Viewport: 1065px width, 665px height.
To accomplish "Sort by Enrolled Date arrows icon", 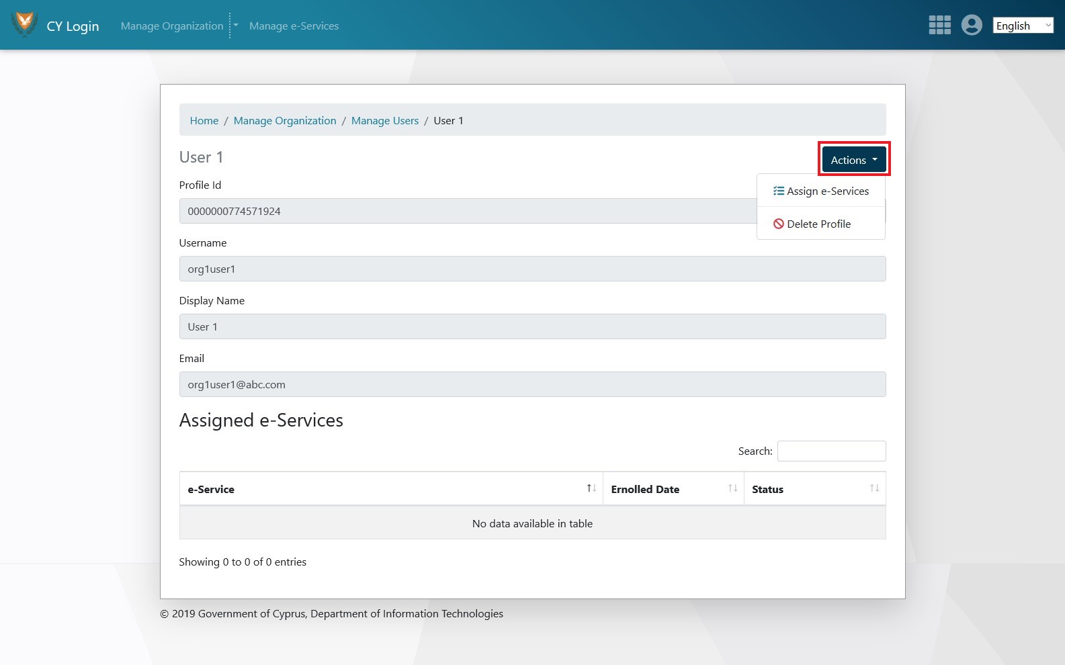I will click(x=732, y=488).
